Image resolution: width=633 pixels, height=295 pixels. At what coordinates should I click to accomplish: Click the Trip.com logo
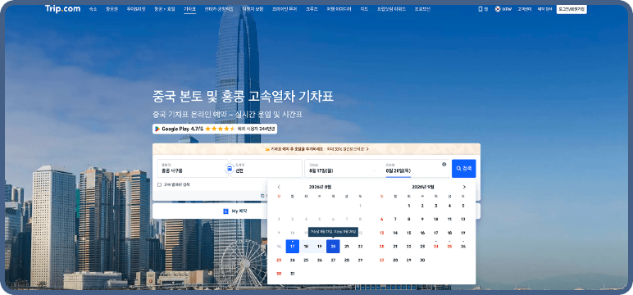pos(62,8)
